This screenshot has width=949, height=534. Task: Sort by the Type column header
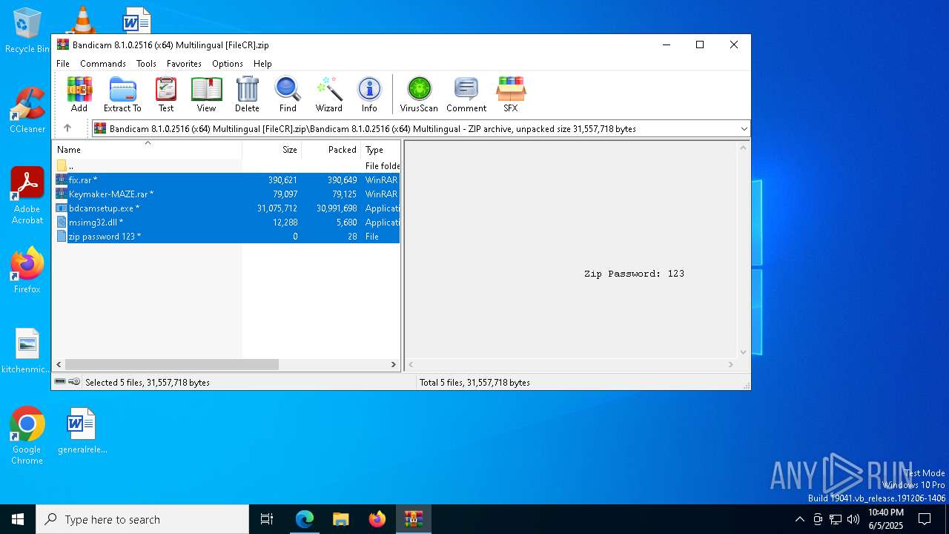click(x=380, y=149)
